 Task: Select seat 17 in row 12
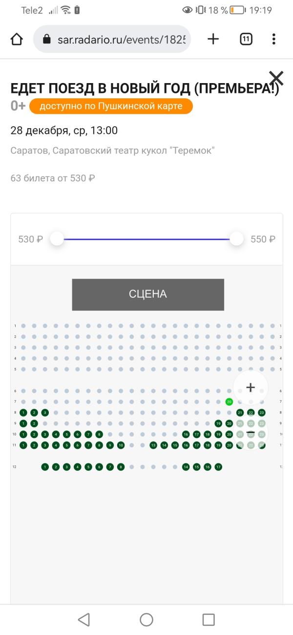coord(218,467)
